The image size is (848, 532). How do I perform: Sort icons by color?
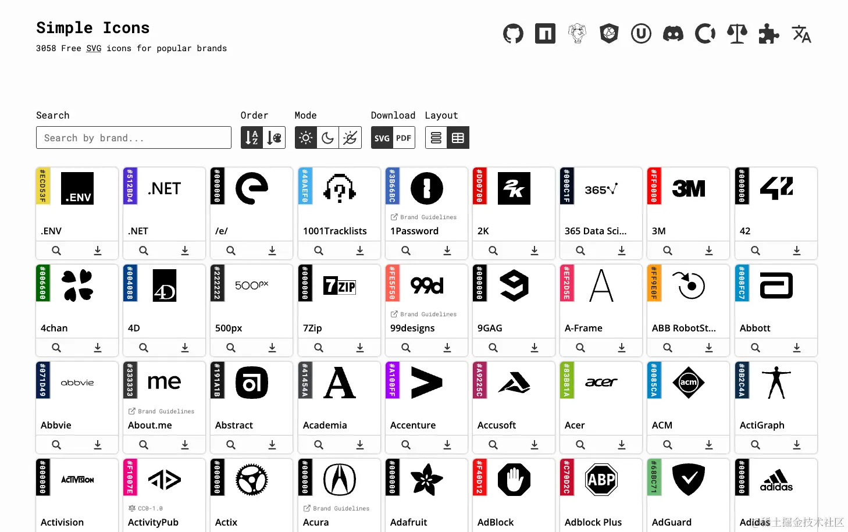(x=274, y=138)
